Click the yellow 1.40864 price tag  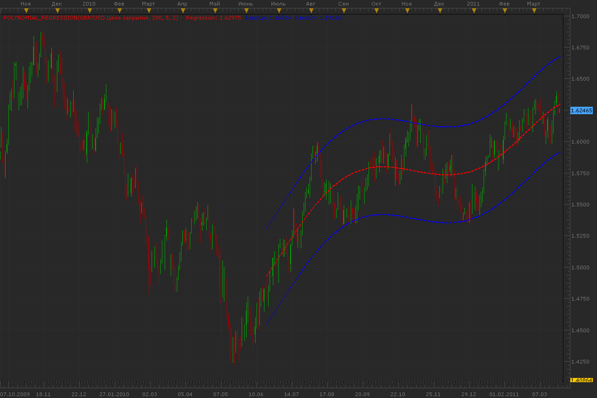(x=581, y=380)
